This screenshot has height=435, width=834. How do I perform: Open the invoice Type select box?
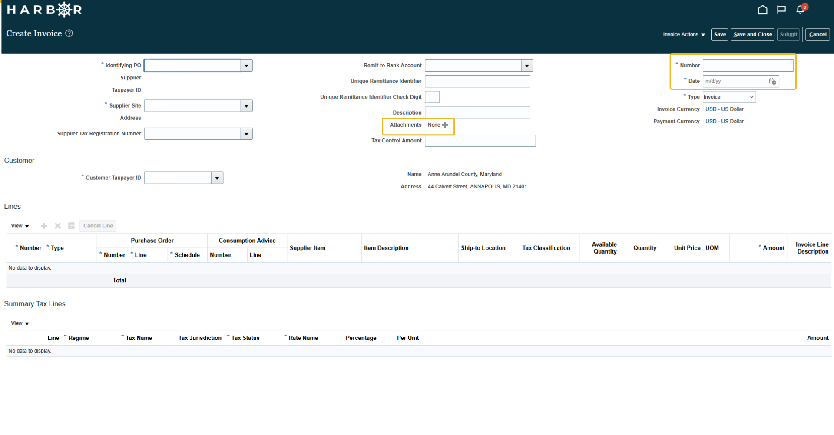click(x=729, y=97)
